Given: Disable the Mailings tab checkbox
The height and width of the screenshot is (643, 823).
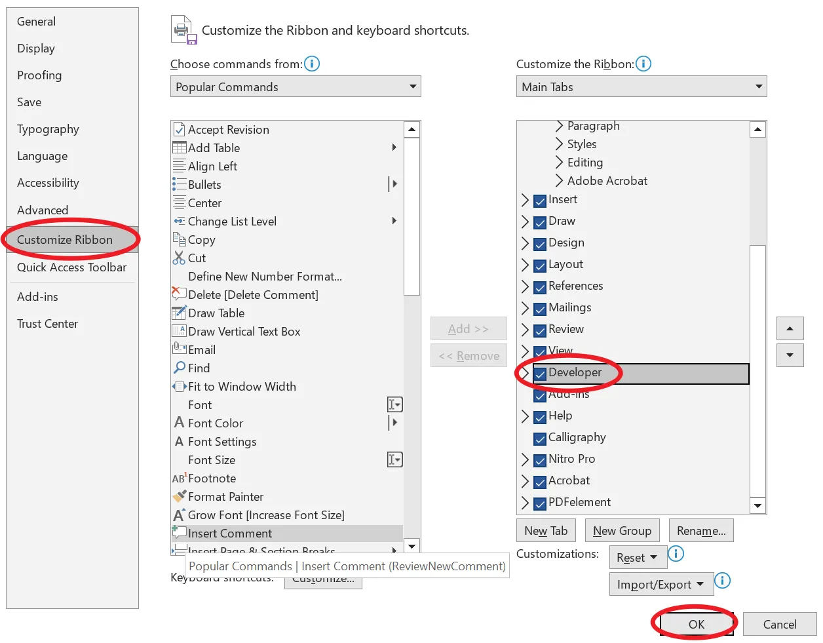Looking at the screenshot, I should click(540, 309).
